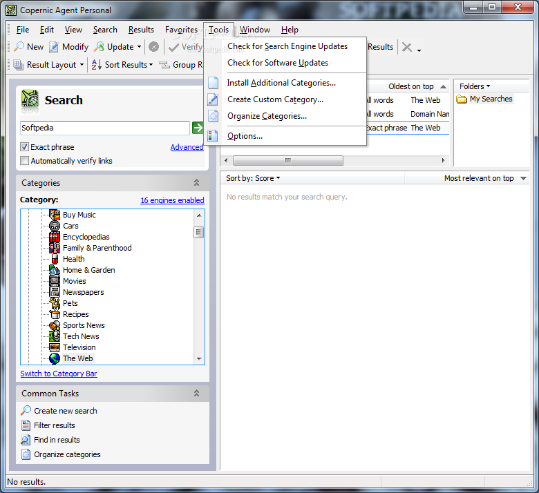The image size is (539, 493).
Task: Select the Encyclopedias books icon
Action: [55, 237]
